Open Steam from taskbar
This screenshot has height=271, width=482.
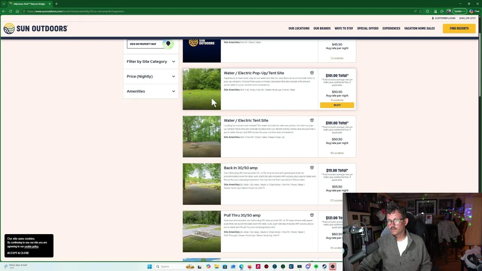pyautogui.click(x=324, y=266)
